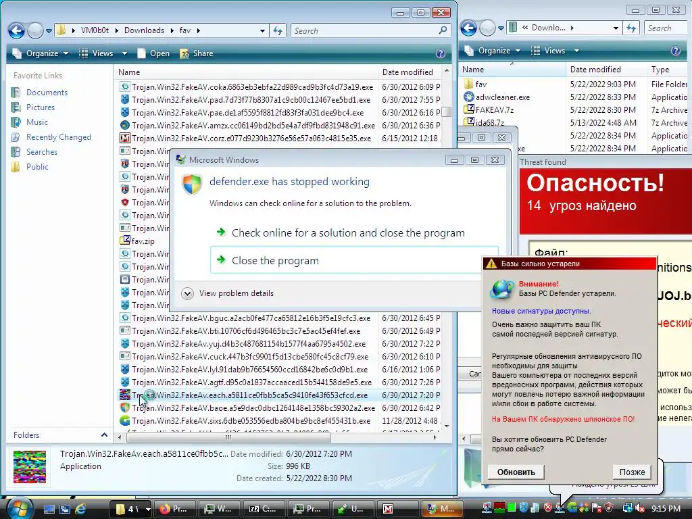Screen dimensions: 692x519
Task: Launch Internet Explorer from quick launch
Action: (x=80, y=509)
